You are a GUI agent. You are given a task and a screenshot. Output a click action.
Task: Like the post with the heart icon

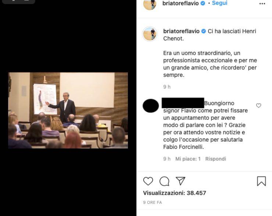click(x=148, y=181)
